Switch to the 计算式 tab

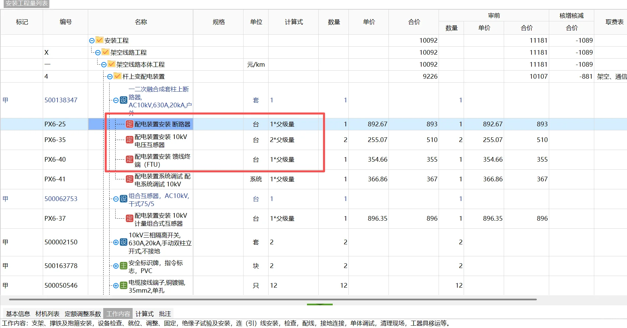(x=145, y=314)
